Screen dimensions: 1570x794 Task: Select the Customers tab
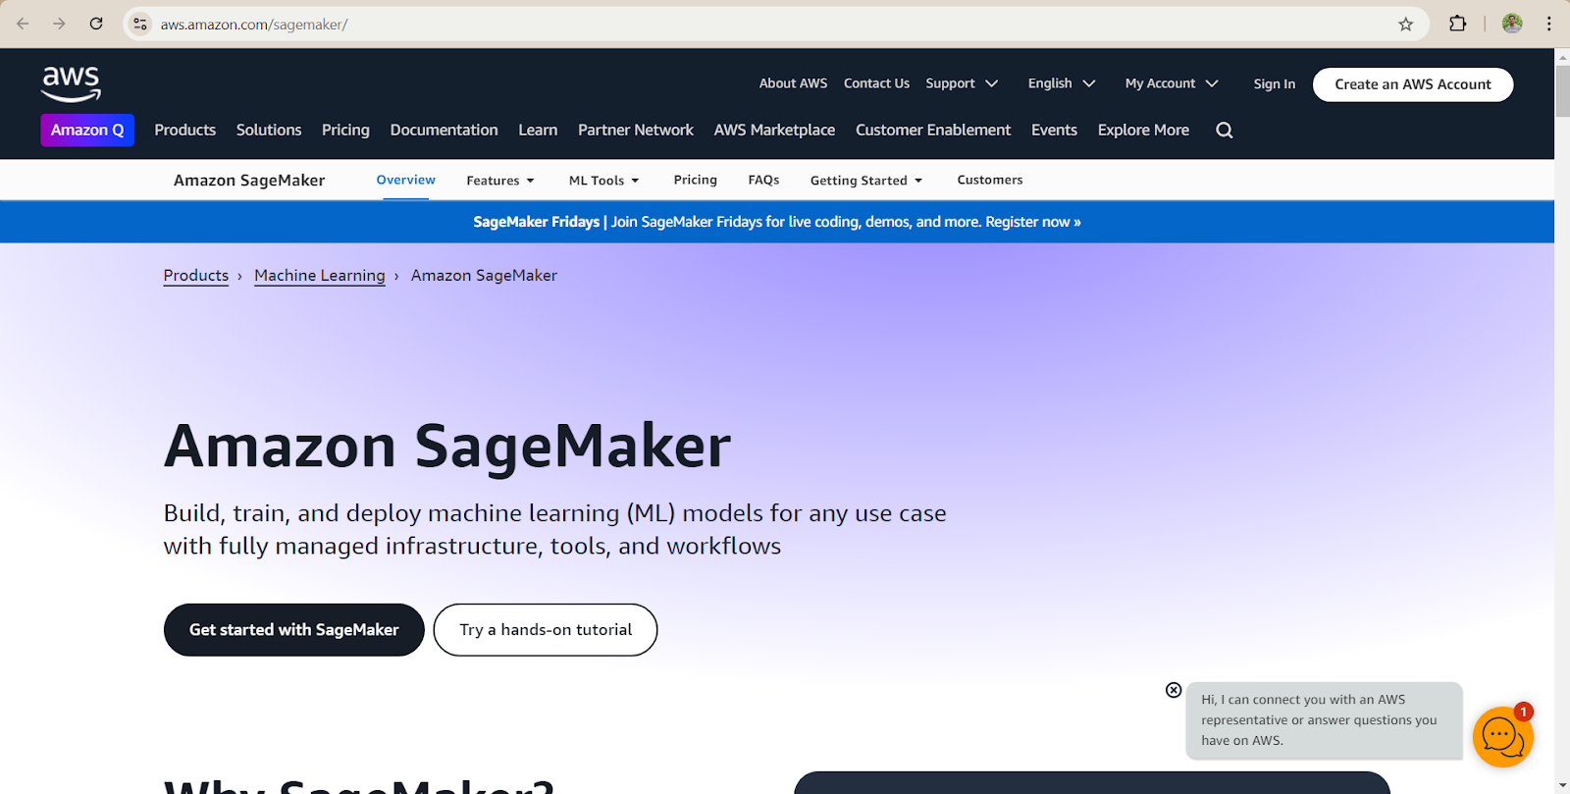990,180
